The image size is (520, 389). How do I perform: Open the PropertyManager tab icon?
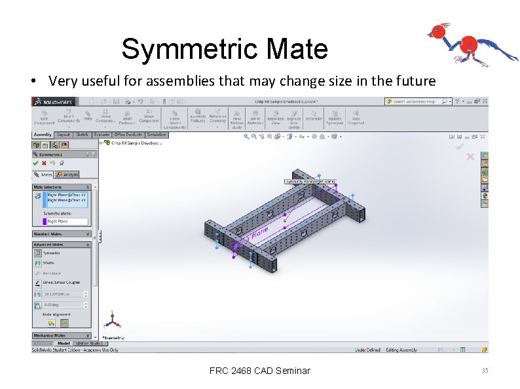tap(46, 145)
